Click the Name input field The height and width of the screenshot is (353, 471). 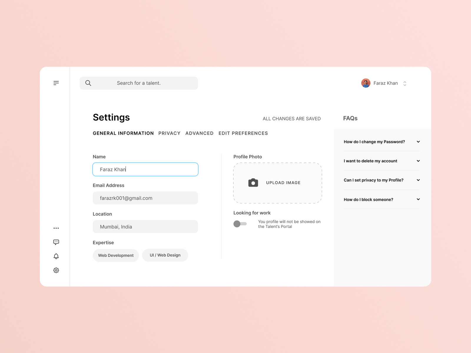pyautogui.click(x=145, y=169)
